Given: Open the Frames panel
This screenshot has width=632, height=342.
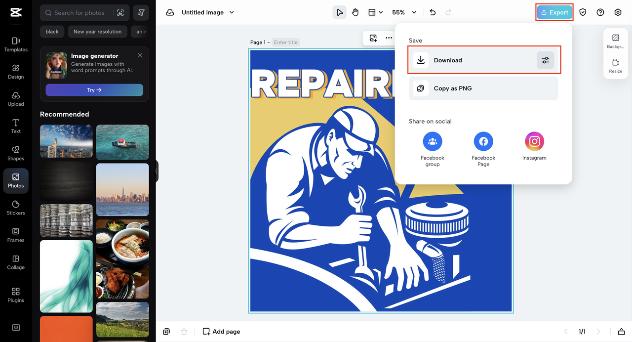Looking at the screenshot, I should point(16,235).
